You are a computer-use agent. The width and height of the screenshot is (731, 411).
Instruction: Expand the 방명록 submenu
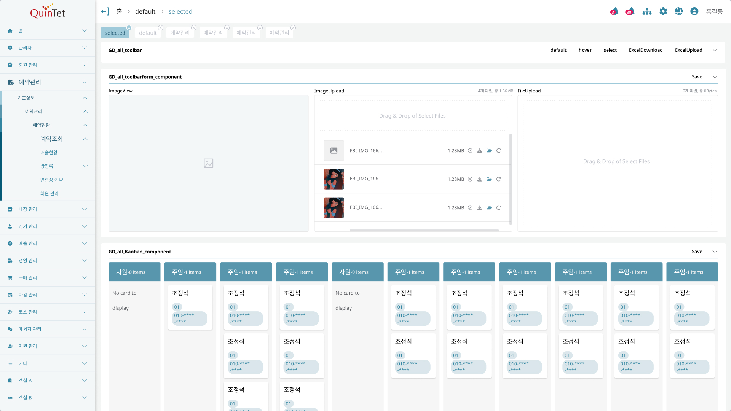click(x=85, y=166)
